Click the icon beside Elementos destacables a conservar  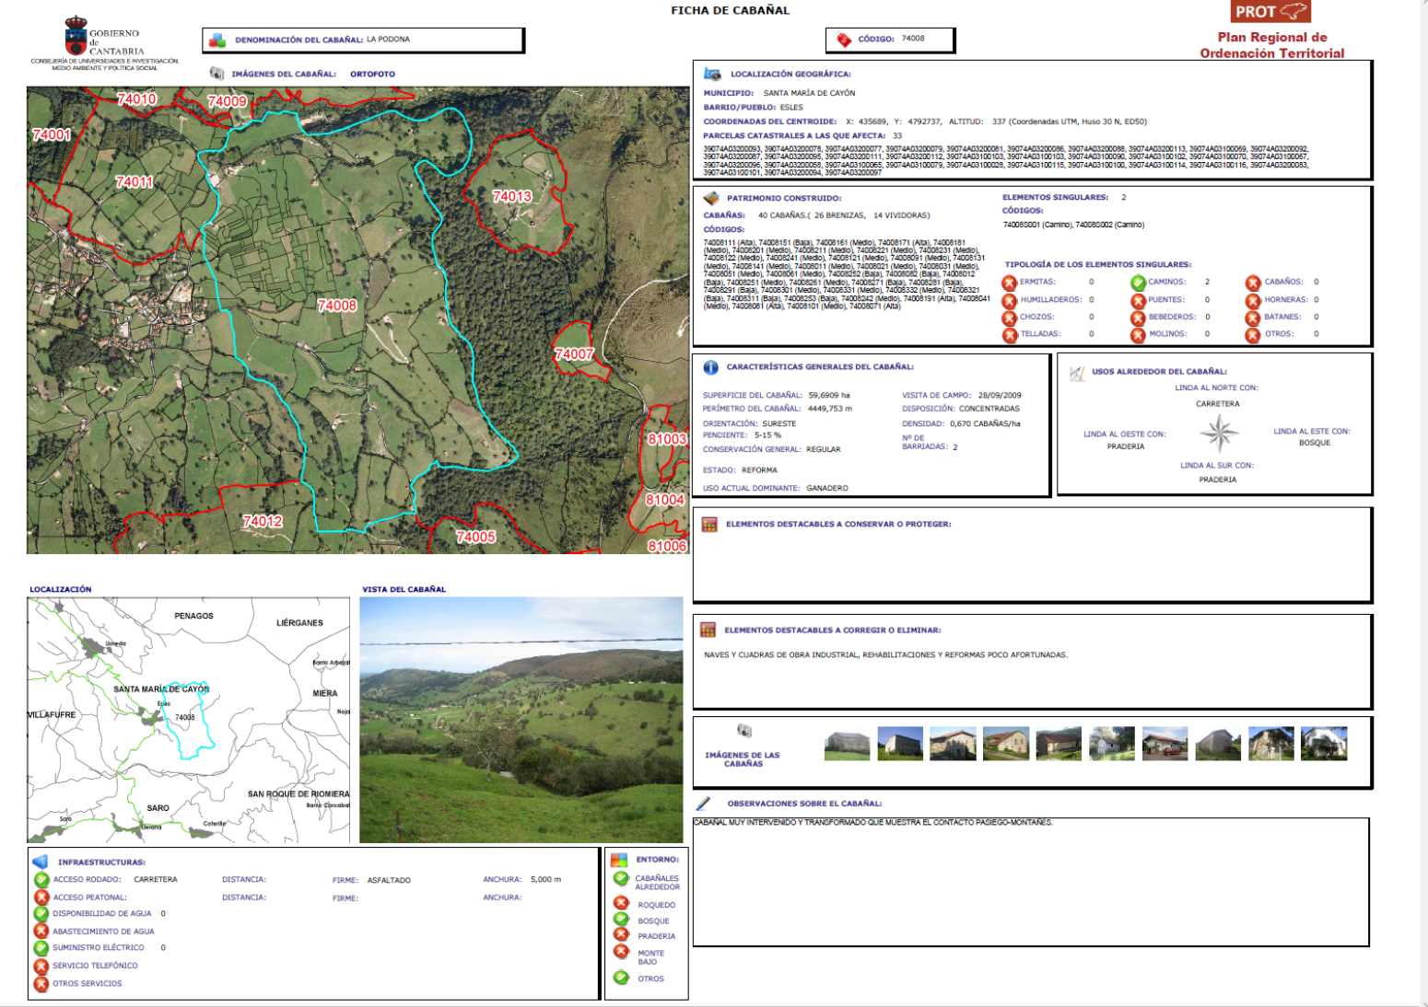coord(709,525)
